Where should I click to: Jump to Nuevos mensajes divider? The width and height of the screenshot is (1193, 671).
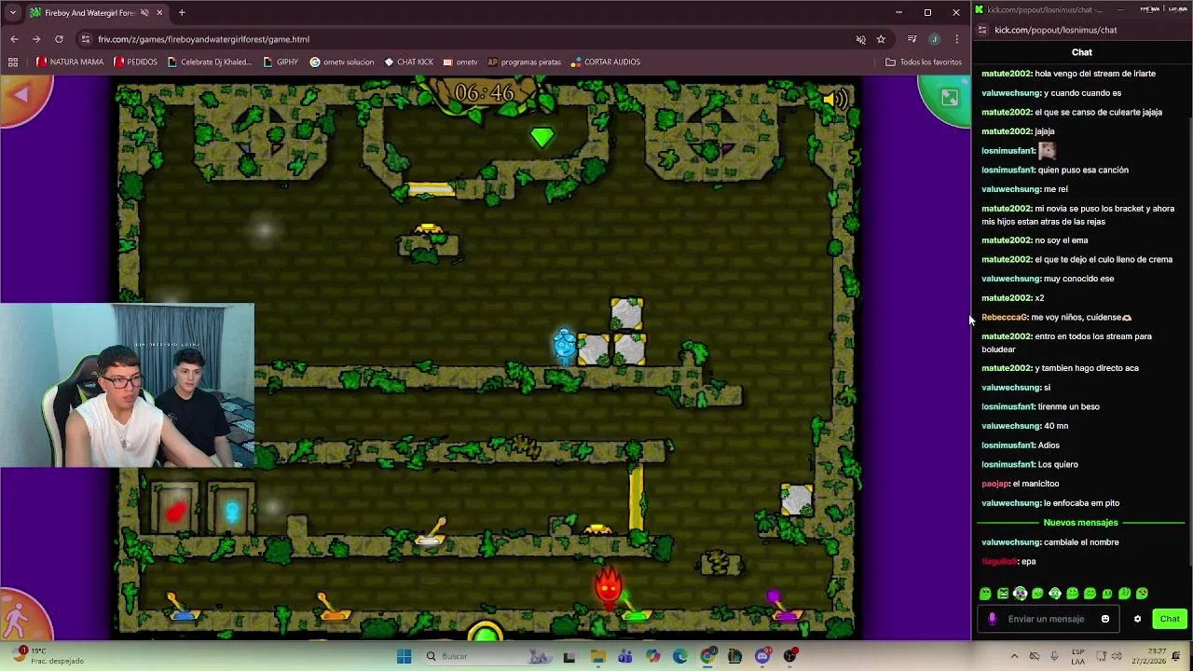point(1080,523)
